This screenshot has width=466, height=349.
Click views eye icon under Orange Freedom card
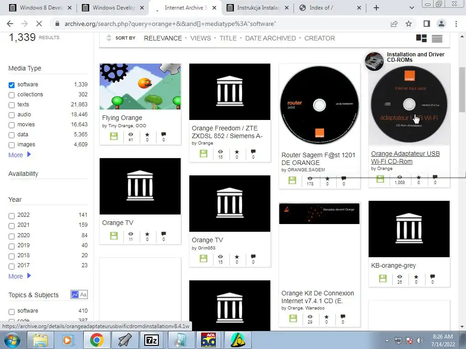(x=220, y=152)
